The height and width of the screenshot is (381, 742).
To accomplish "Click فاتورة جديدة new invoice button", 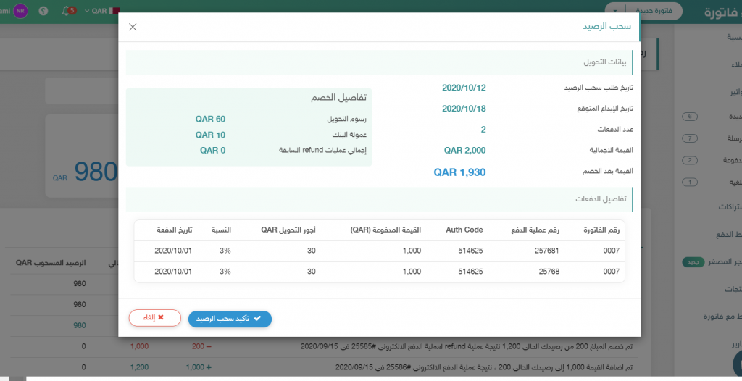I will tap(654, 11).
